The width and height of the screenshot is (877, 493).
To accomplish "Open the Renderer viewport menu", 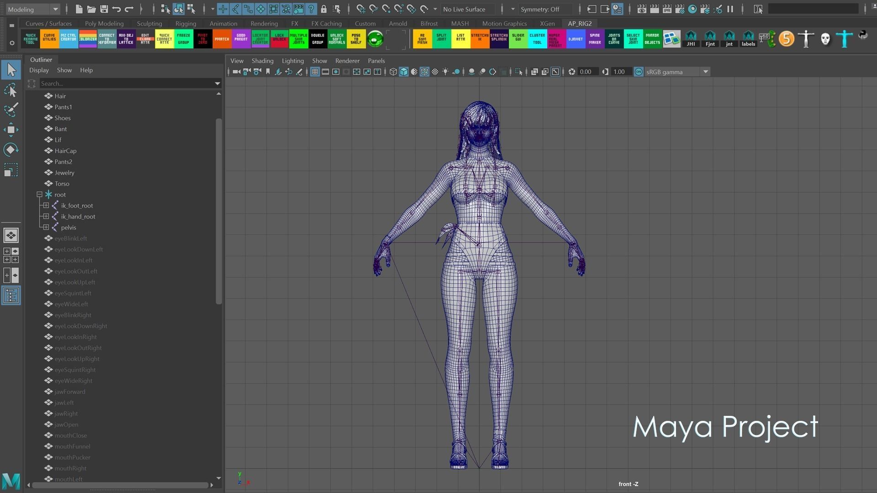I will [347, 61].
